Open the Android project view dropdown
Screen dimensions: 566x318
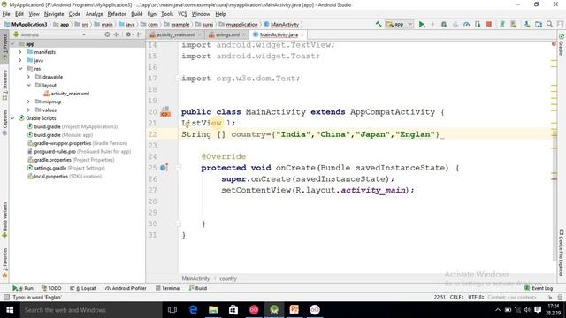[50, 34]
